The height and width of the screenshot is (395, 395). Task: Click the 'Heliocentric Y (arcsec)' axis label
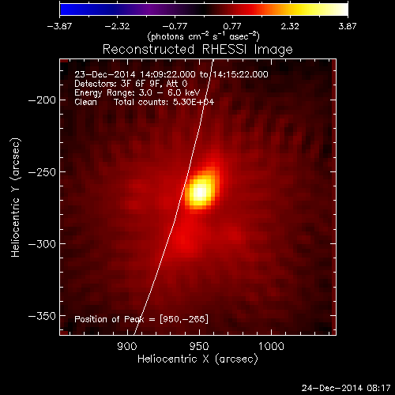pos(16,197)
